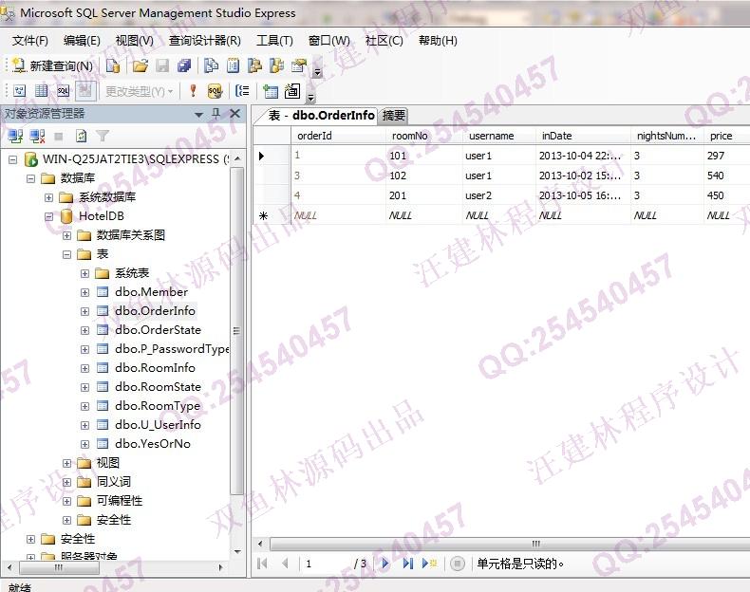Click the Refresh icon in Object Explorer
Viewport: 750px width, 592px height.
(82, 137)
